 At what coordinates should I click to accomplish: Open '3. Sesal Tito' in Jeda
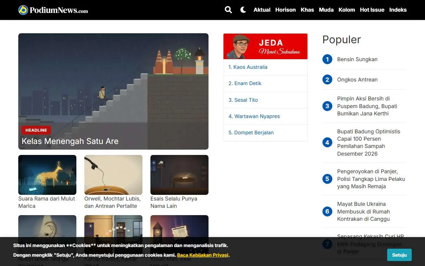[243, 100]
